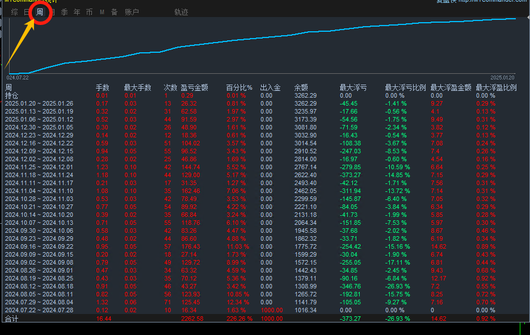This screenshot has width=530, height=335.
Task: Open the 备 tab
Action: [114, 12]
